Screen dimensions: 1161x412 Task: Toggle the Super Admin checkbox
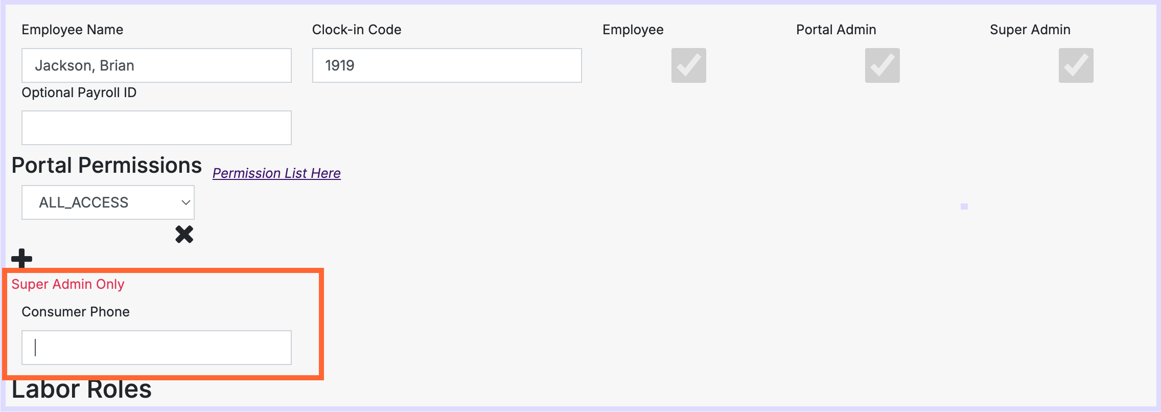1076,65
